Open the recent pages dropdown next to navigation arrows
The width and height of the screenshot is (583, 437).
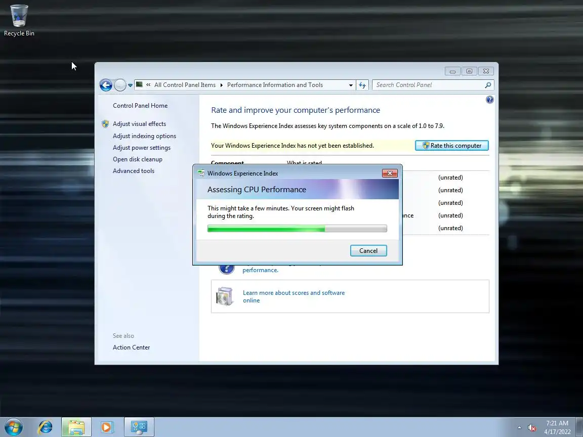130,85
